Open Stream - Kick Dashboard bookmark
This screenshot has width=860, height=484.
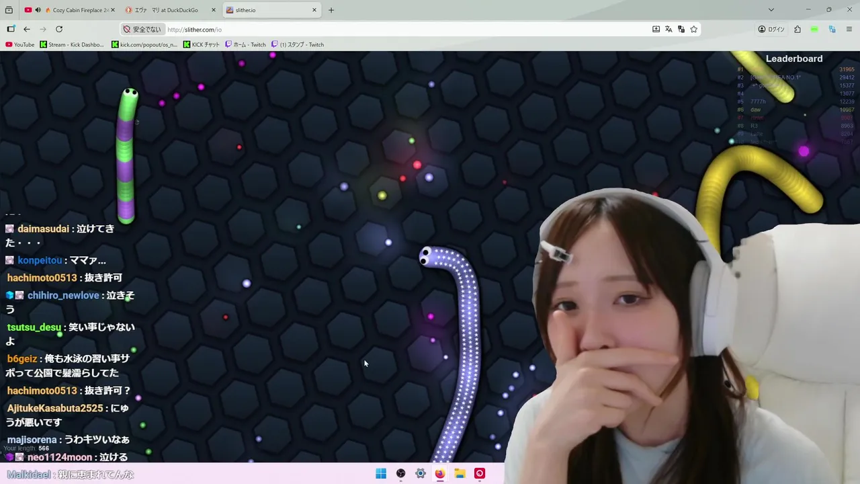point(72,44)
